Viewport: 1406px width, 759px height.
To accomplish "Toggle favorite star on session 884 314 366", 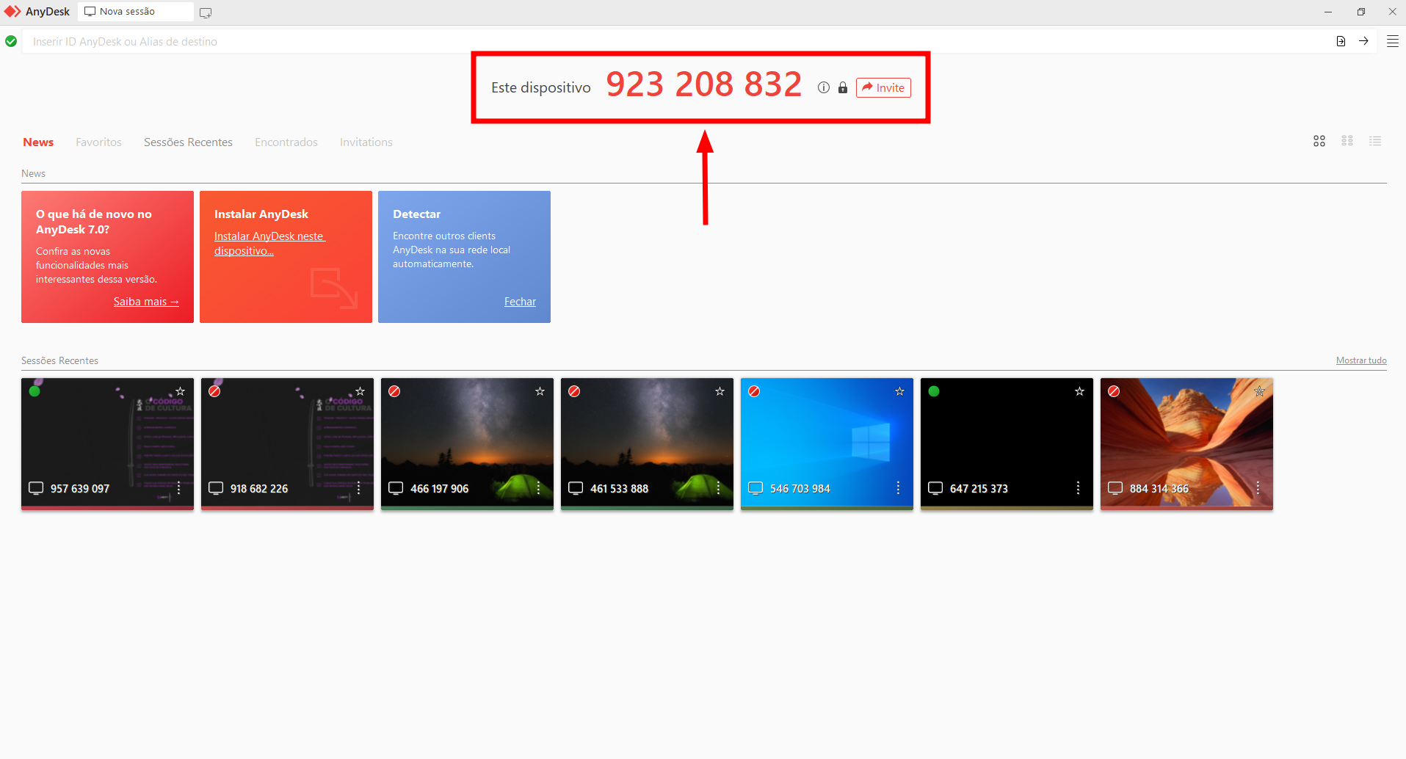I will tap(1259, 391).
